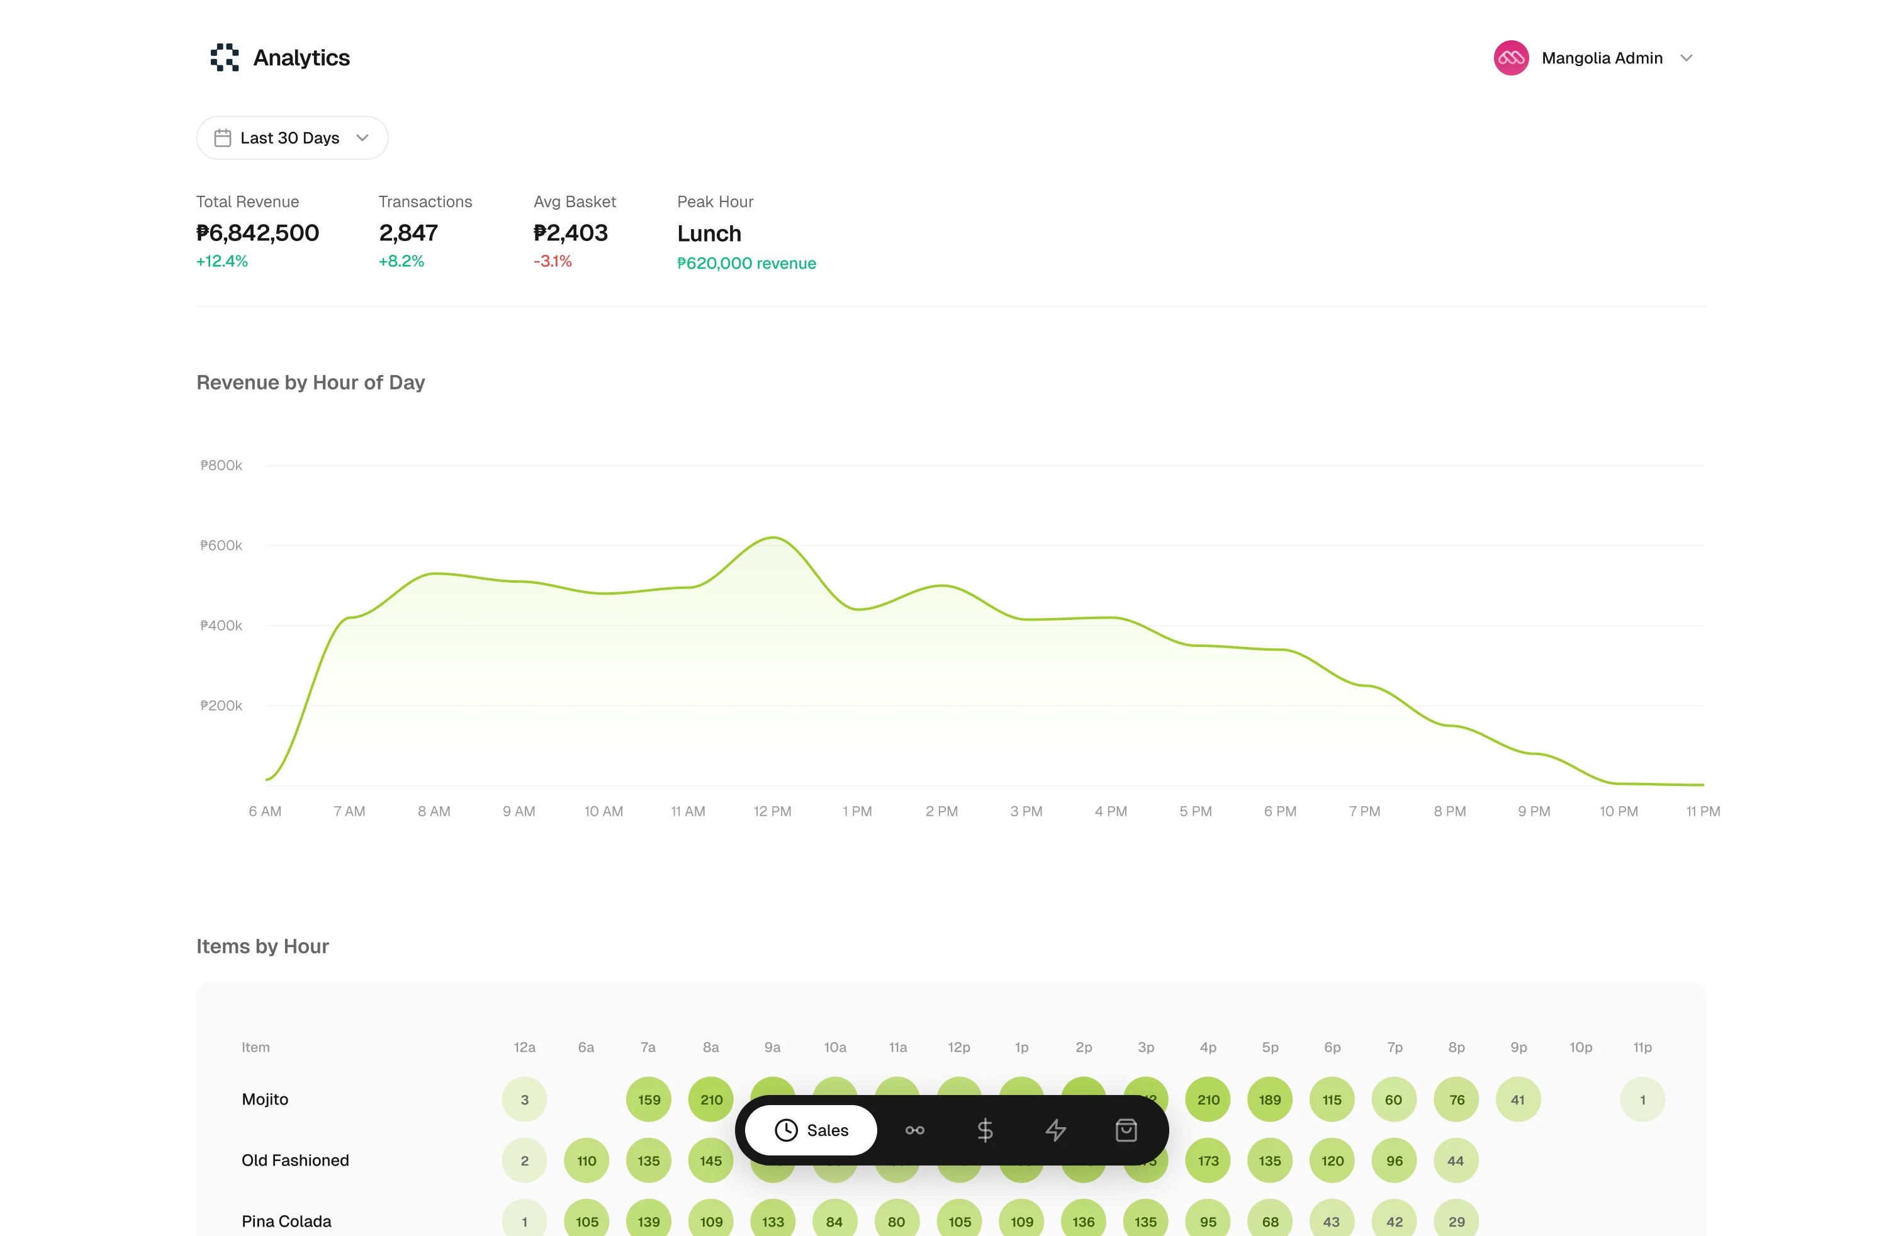Select the Pina Colada row label
The height and width of the screenshot is (1236, 1903).
pos(286,1221)
